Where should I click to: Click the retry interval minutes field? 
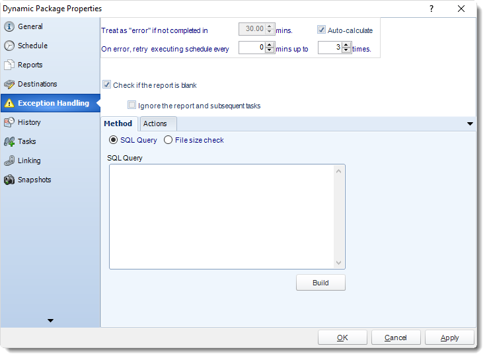(252, 48)
